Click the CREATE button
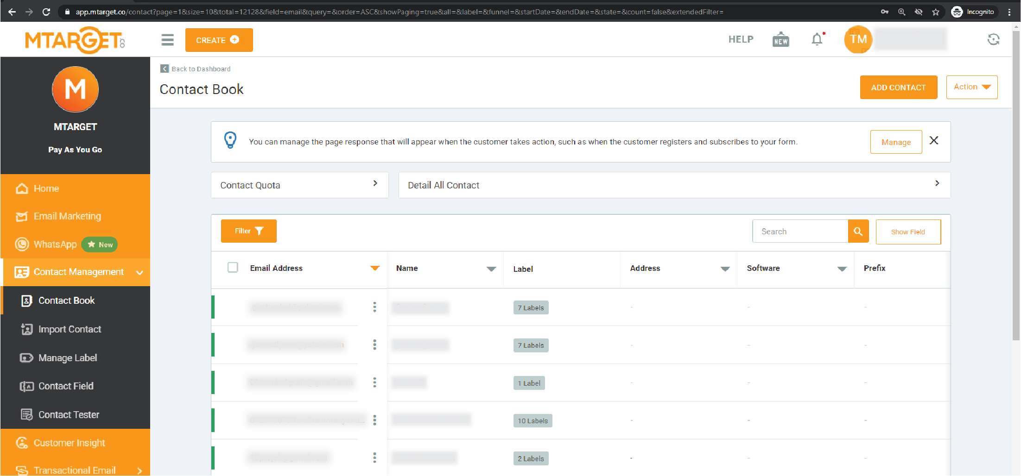Image resolution: width=1021 pixels, height=476 pixels. coord(219,40)
